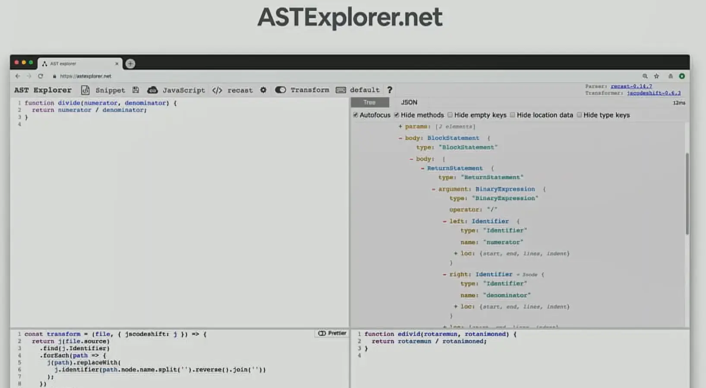Open a new browser tab
The image size is (706, 388).
130,63
